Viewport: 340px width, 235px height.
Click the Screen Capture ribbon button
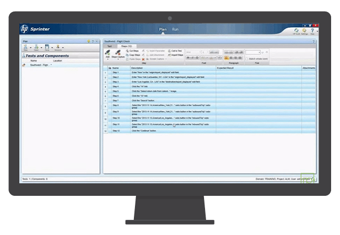(x=155, y=59)
